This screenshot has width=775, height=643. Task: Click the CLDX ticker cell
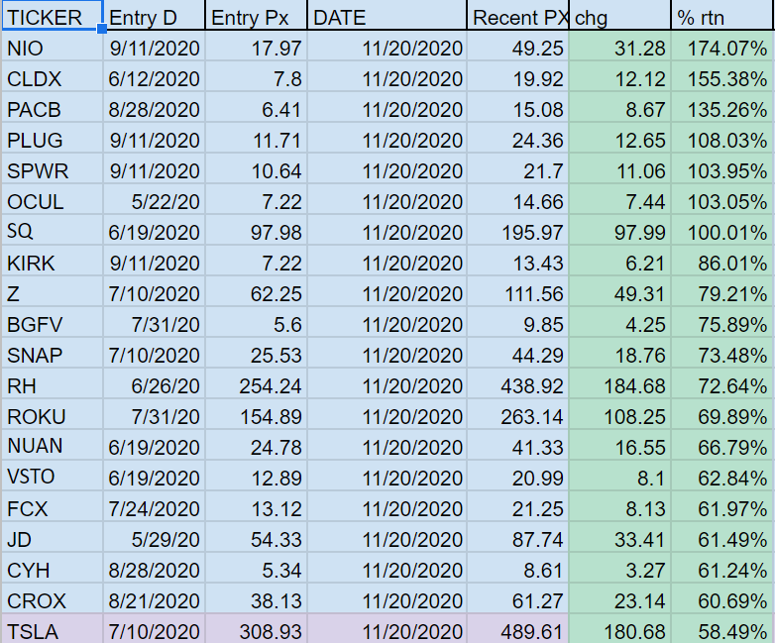[52, 77]
